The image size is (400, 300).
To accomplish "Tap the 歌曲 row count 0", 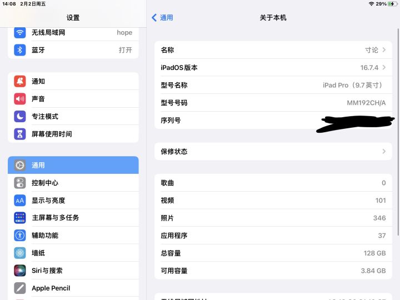I will pyautogui.click(x=384, y=183).
